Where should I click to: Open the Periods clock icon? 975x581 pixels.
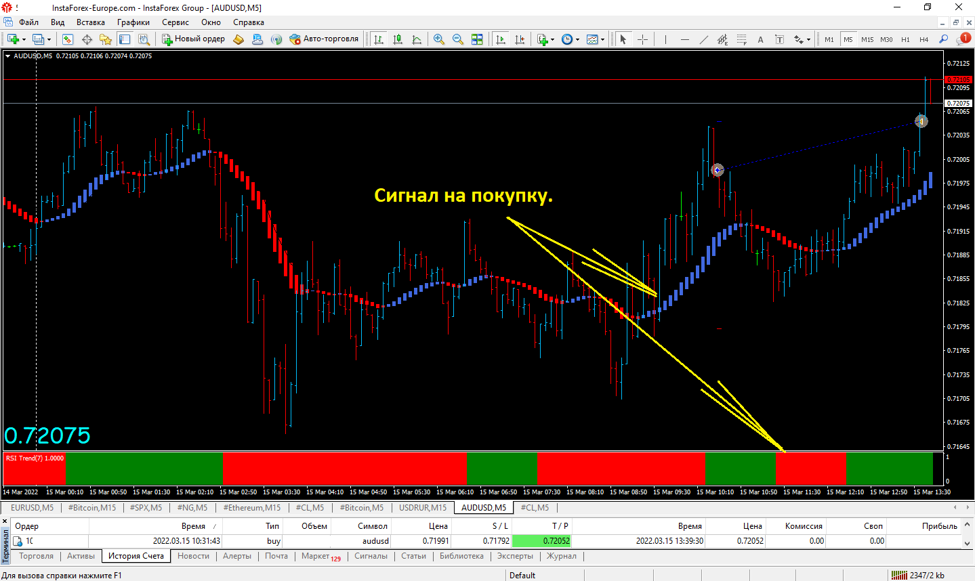pos(567,39)
